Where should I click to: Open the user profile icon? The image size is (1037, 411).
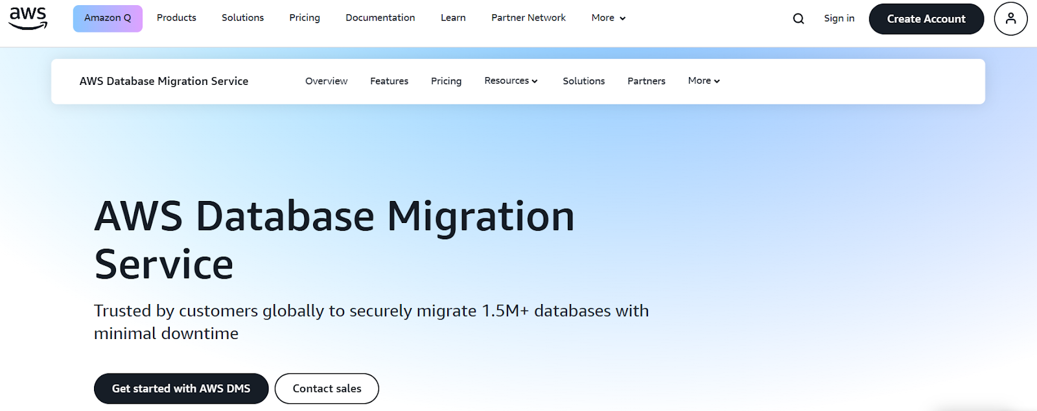tap(1010, 19)
